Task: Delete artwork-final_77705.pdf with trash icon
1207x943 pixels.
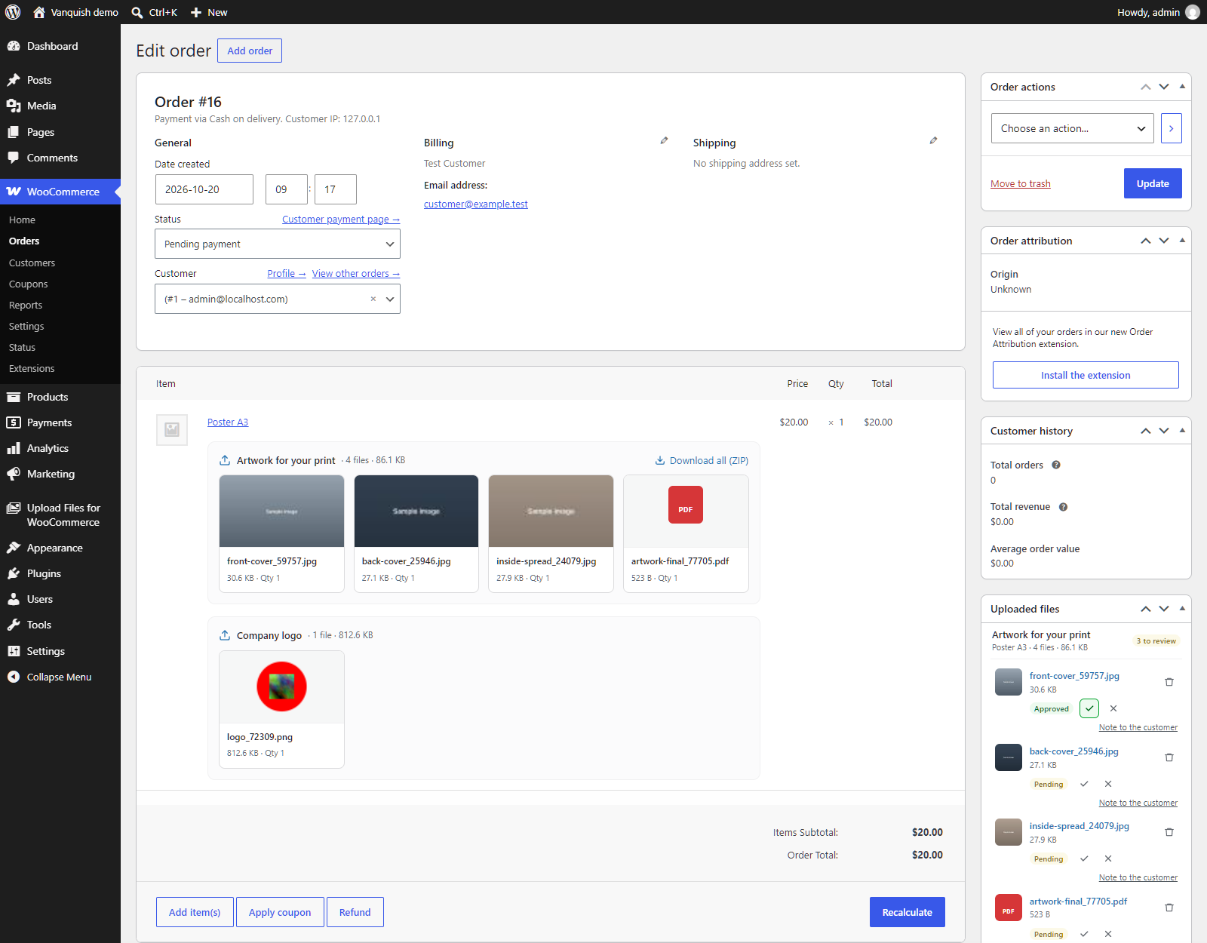Action: pyautogui.click(x=1169, y=908)
